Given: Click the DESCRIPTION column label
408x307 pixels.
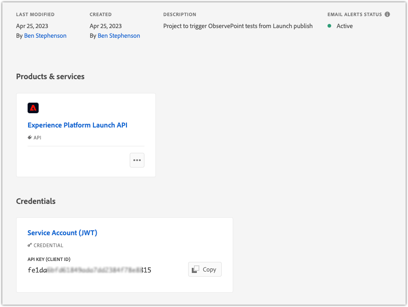Looking at the screenshot, I should pyautogui.click(x=180, y=14).
